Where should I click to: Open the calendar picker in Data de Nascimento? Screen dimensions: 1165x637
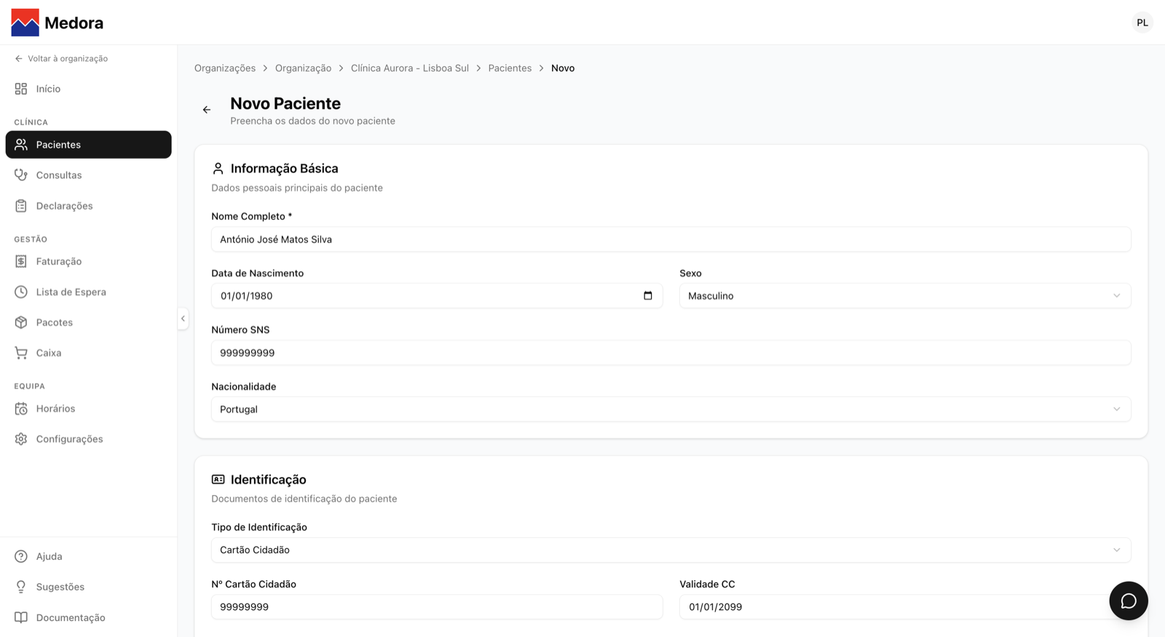point(648,296)
